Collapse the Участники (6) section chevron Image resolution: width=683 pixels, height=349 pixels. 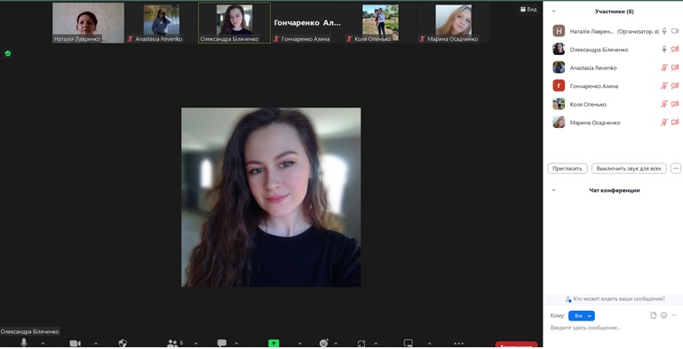[553, 12]
